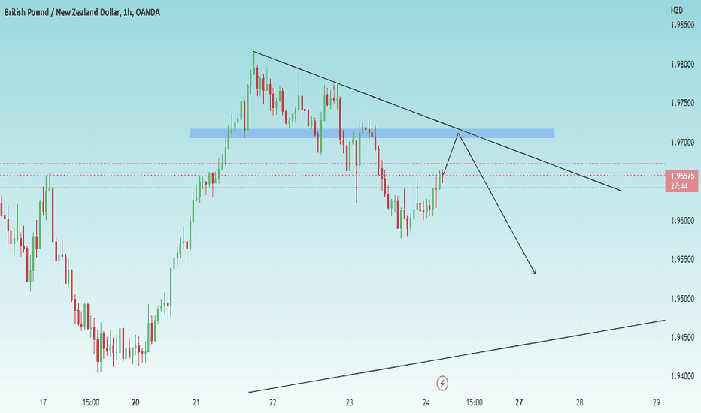Click the 1.94000 price axis label
The image size is (701, 413).
pos(682,377)
